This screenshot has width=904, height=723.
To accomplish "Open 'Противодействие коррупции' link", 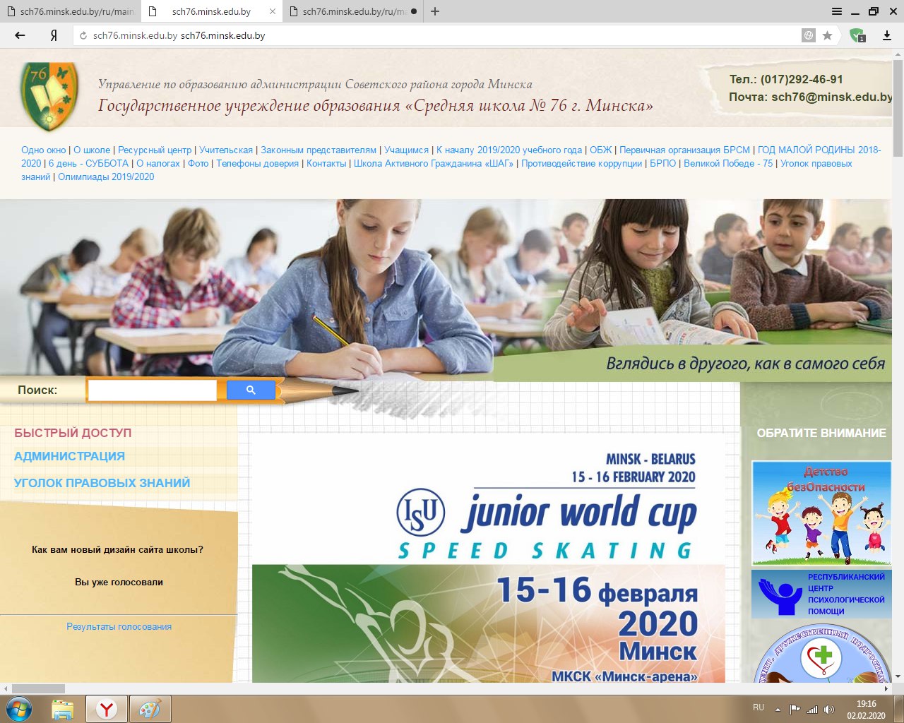I will click(x=581, y=163).
